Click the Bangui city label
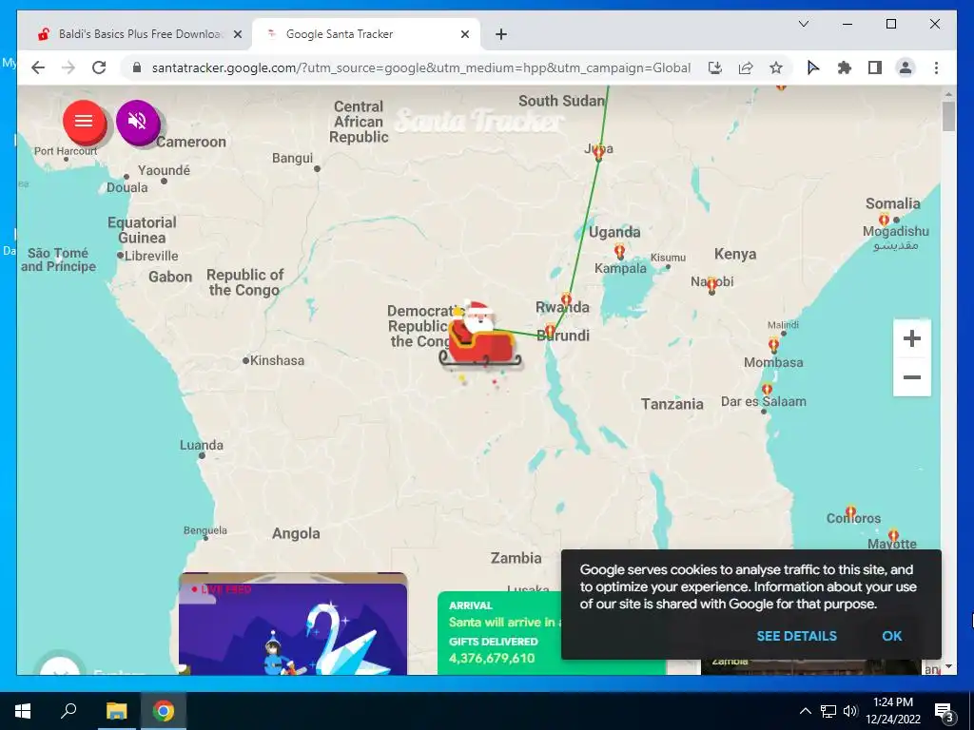This screenshot has height=730, width=974. coord(292,159)
